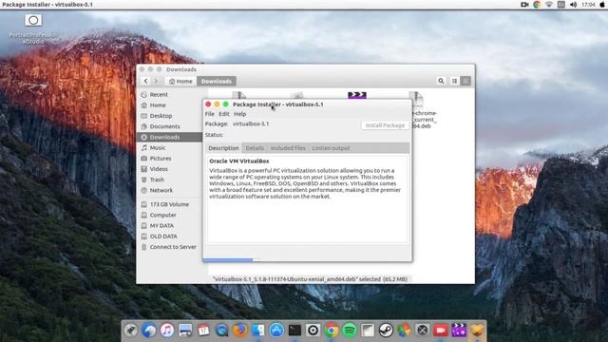Click Connect to Server in sidebar
Viewport: 608px width, 342px height.
(169, 247)
